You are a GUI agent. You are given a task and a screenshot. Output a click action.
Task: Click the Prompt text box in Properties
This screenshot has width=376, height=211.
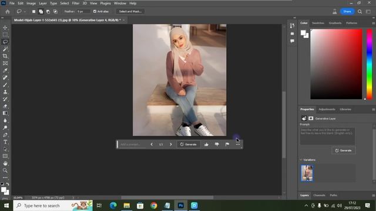pos(327,136)
